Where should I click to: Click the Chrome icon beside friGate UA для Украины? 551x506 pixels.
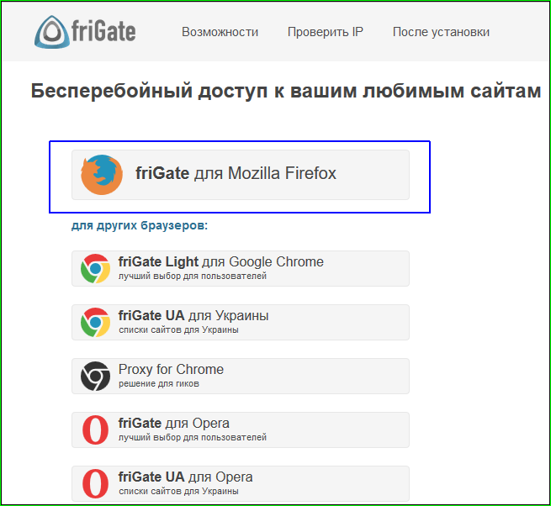(x=95, y=323)
